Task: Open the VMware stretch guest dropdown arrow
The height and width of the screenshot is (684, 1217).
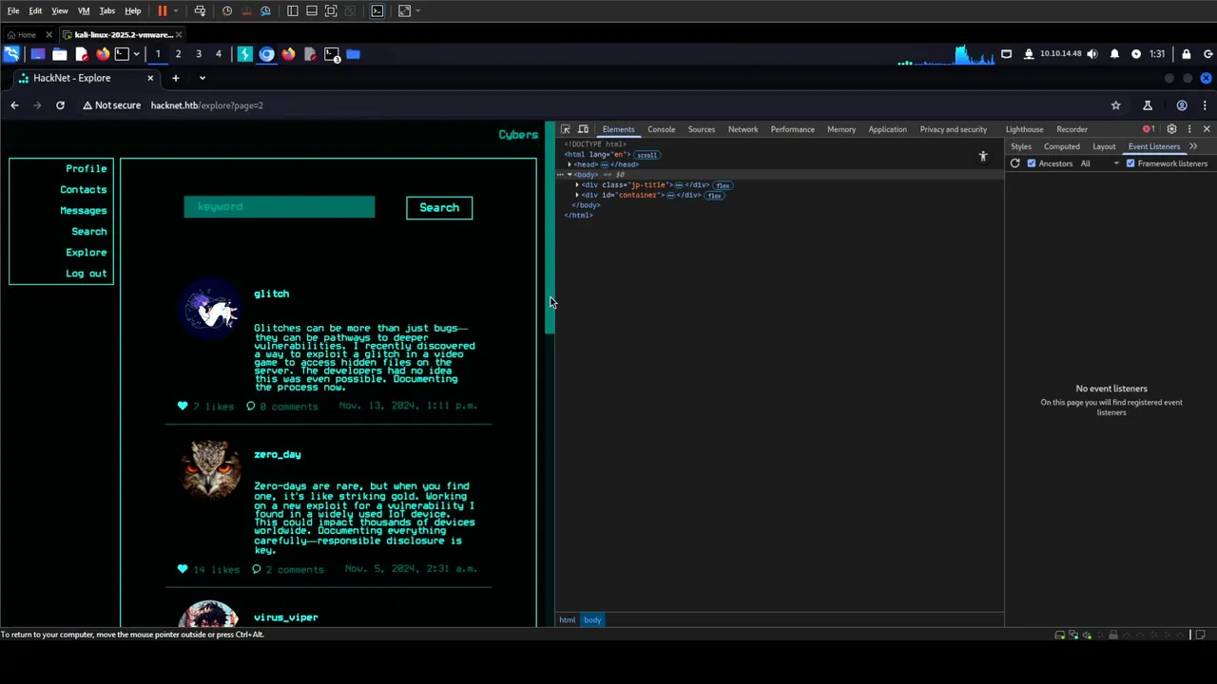Action: tap(417, 10)
